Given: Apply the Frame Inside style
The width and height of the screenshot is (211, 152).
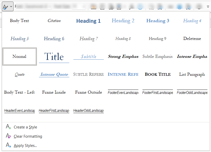Looking at the screenshot, I should 54,92.
